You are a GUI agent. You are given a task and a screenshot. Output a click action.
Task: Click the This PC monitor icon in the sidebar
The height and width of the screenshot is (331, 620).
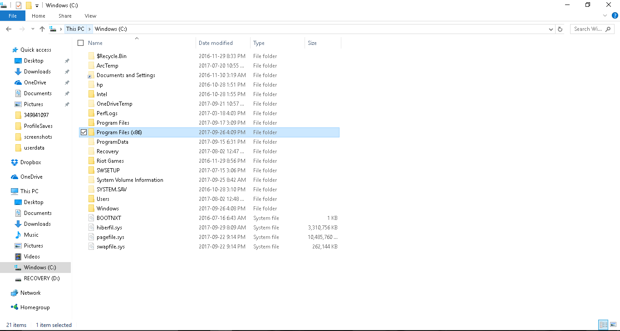point(15,191)
